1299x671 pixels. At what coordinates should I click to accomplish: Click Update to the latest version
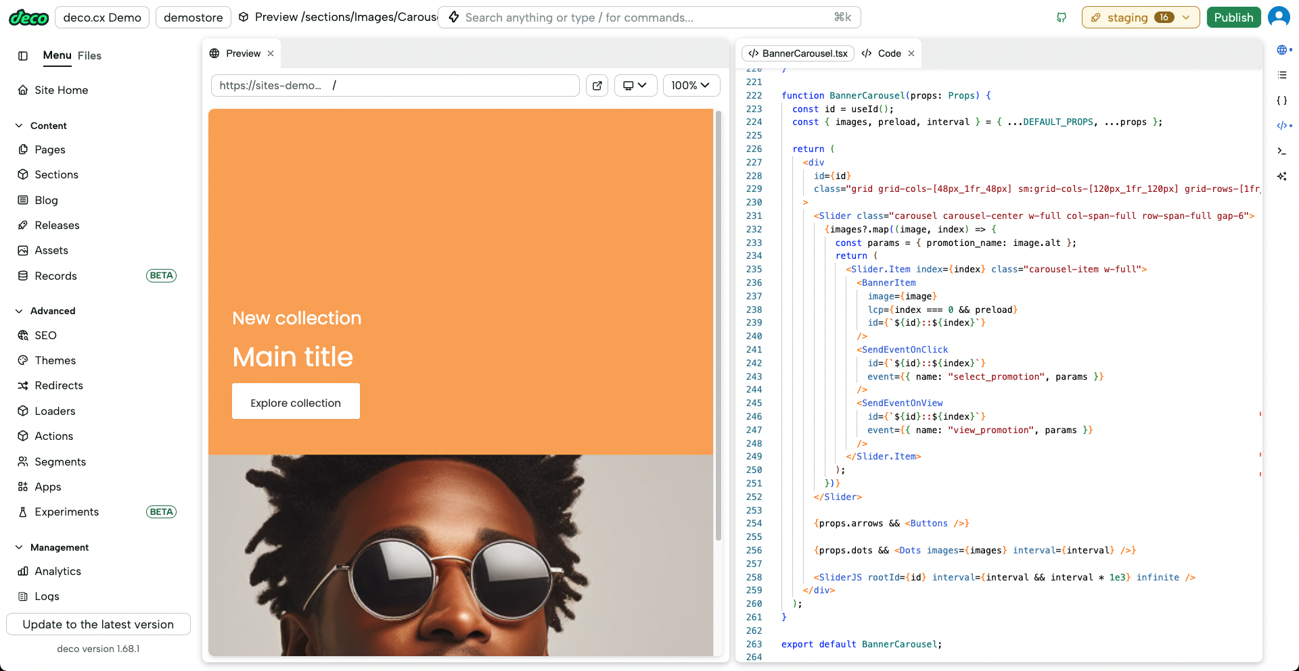coord(98,624)
